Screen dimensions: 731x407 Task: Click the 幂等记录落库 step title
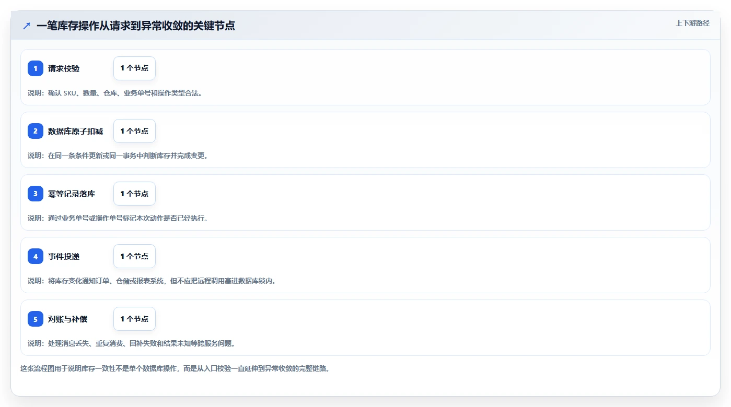click(x=72, y=194)
